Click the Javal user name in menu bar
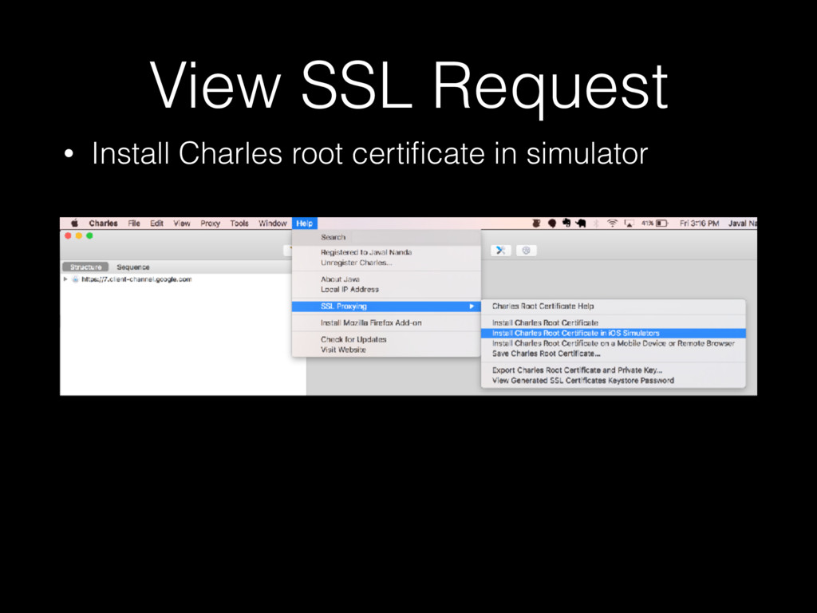 pyautogui.click(x=743, y=223)
